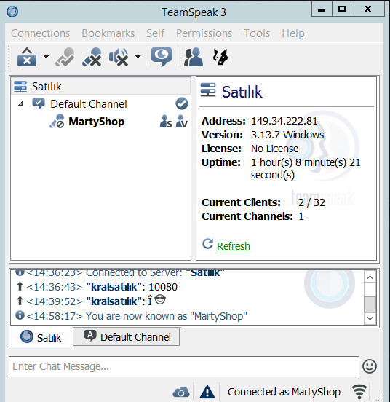The image size is (390, 402).
Task: Click the Current Clients value 2 / 32
Action: (x=311, y=202)
